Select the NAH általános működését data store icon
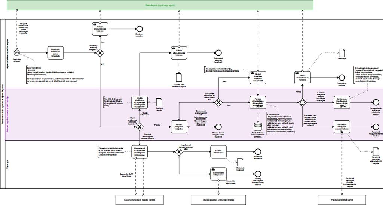 point(258,126)
